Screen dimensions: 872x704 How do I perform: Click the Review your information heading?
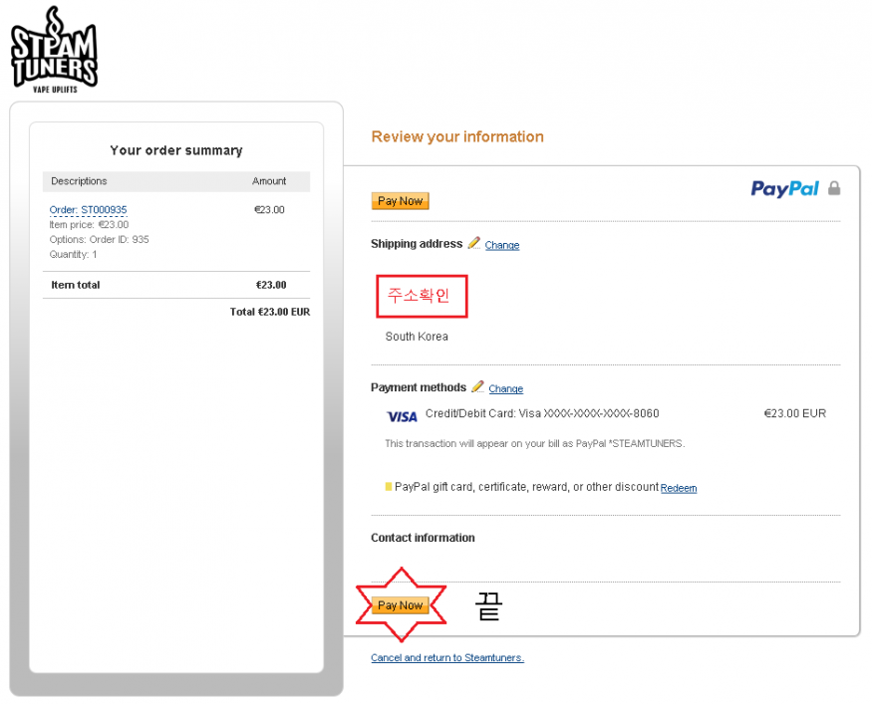click(x=457, y=136)
